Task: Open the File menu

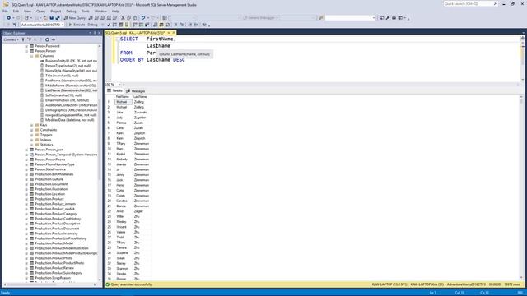Action: click(x=5, y=11)
